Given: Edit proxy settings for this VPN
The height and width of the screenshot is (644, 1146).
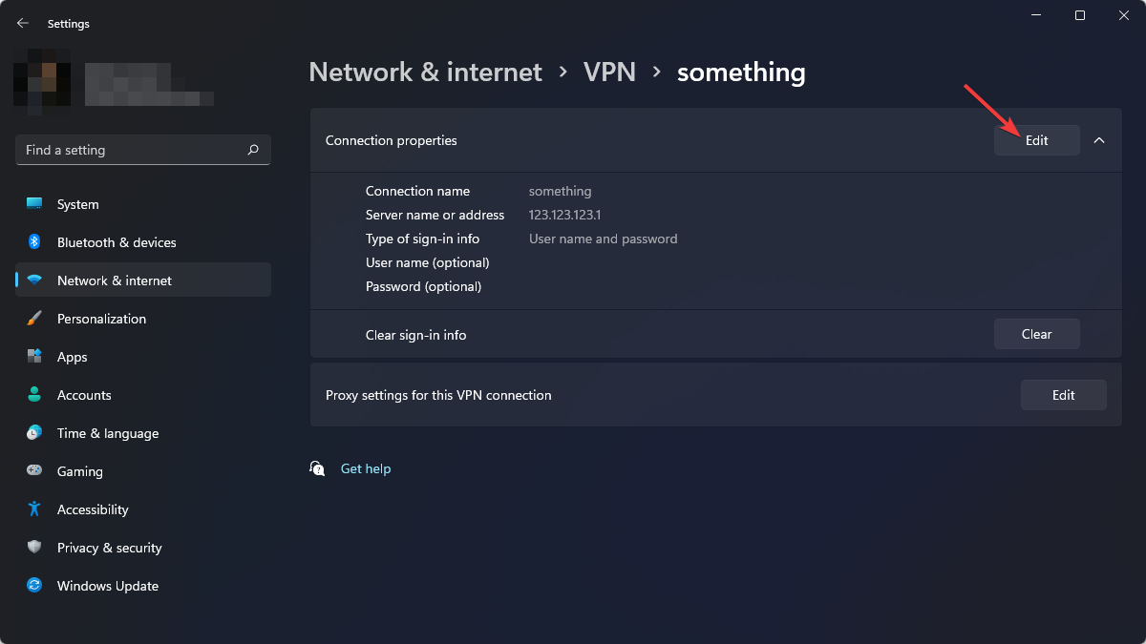Looking at the screenshot, I should click(1063, 394).
